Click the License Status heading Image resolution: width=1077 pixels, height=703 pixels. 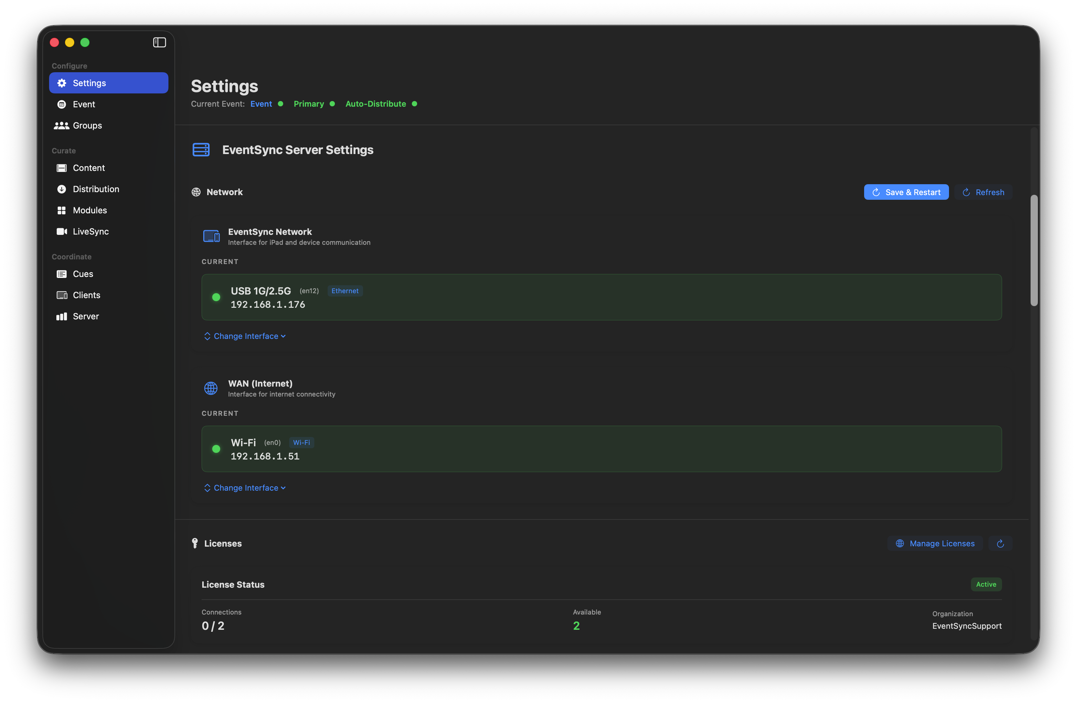point(233,584)
